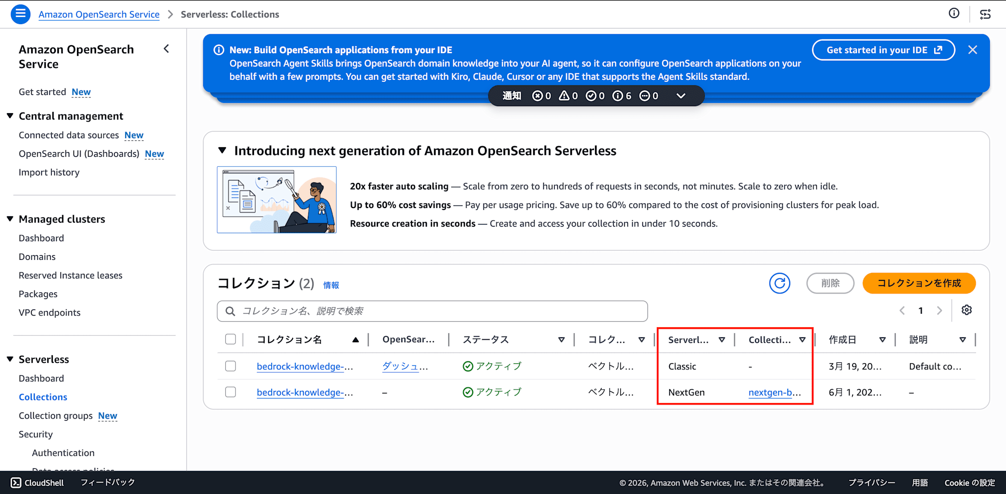Click the info count notification icon showing 6
Screen dimensions: 1006x494
coord(618,95)
